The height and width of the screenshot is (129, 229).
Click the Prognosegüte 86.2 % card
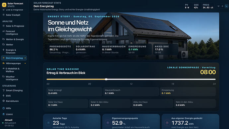[x=60, y=49]
